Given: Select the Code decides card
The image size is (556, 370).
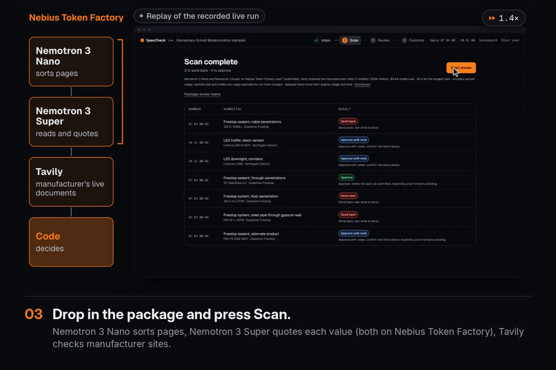Looking at the screenshot, I should (x=71, y=242).
